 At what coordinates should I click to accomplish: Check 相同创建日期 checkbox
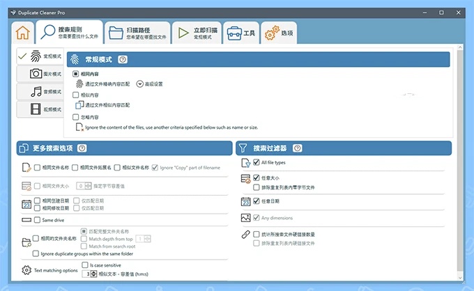pos(37,200)
